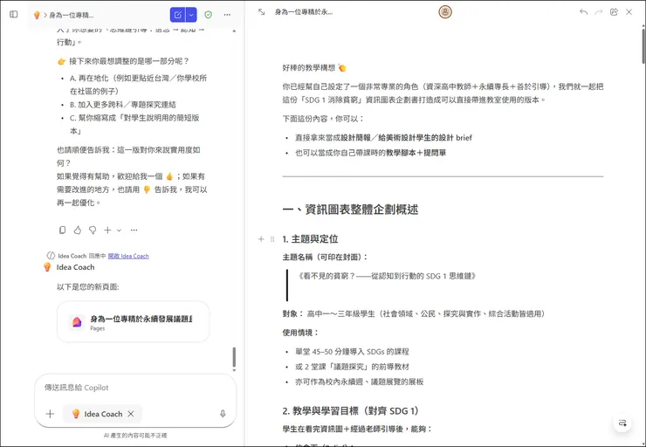Click the bullet 亦可作為校內永續週、議題展覽的展板
Image resolution: width=646 pixels, height=447 pixels.
pos(360,382)
